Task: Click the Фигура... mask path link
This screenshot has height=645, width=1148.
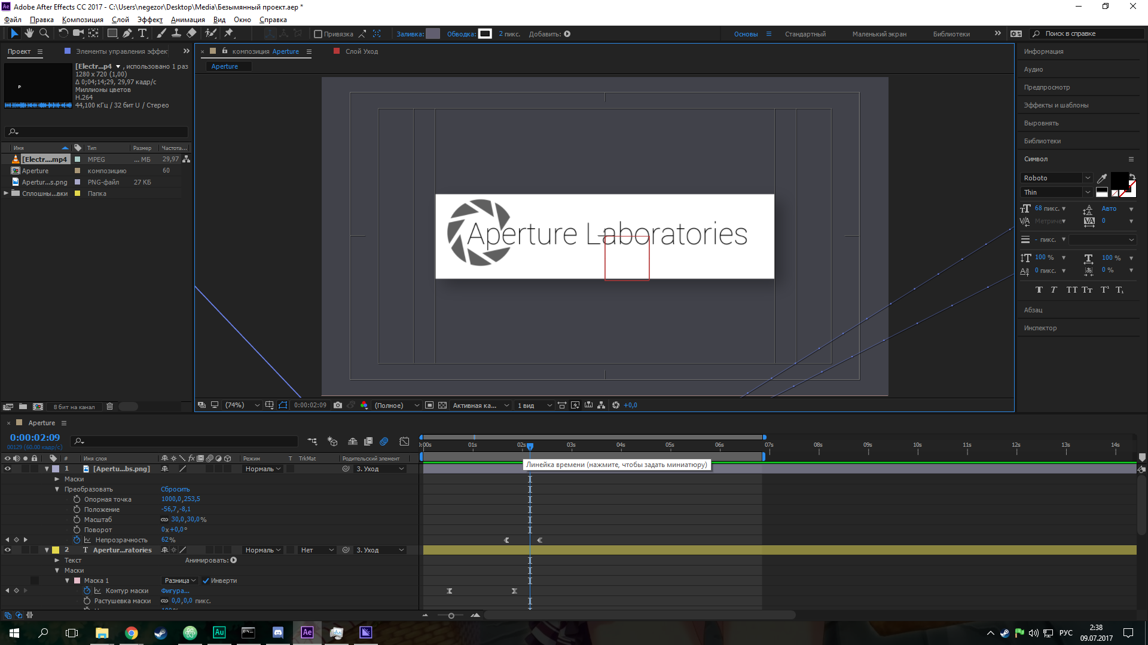Action: click(x=175, y=591)
